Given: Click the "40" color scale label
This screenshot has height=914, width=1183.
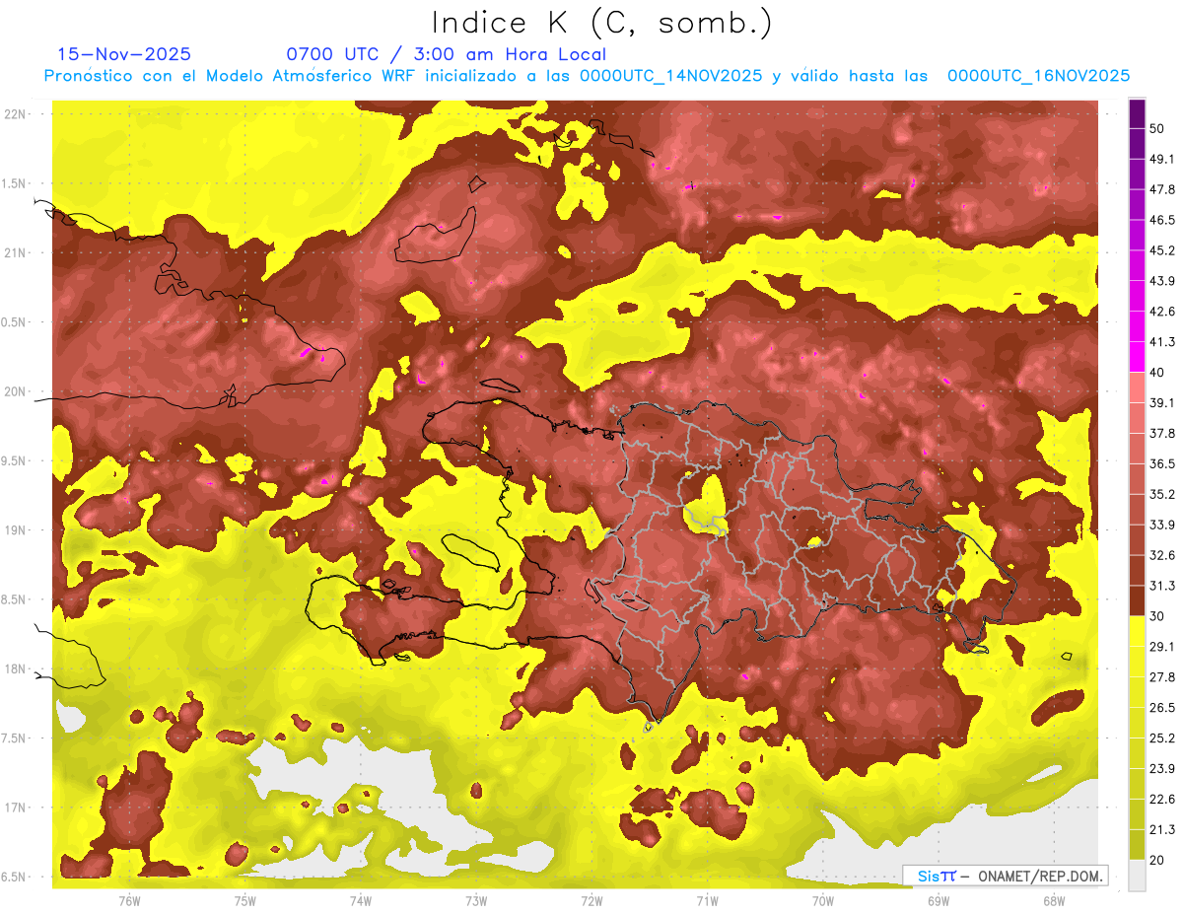Looking at the screenshot, I should (1158, 372).
